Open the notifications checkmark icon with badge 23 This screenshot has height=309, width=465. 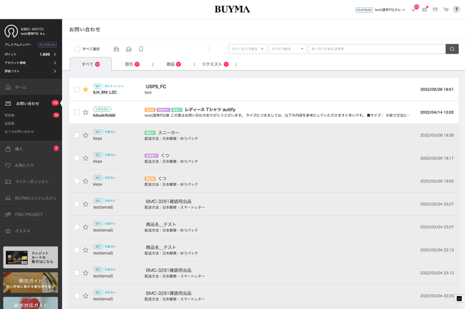click(x=413, y=10)
